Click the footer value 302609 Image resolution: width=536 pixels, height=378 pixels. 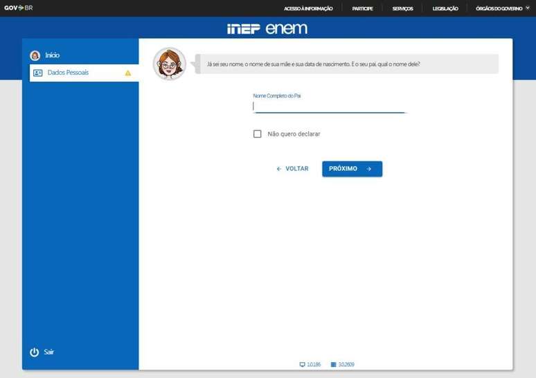(x=346, y=365)
